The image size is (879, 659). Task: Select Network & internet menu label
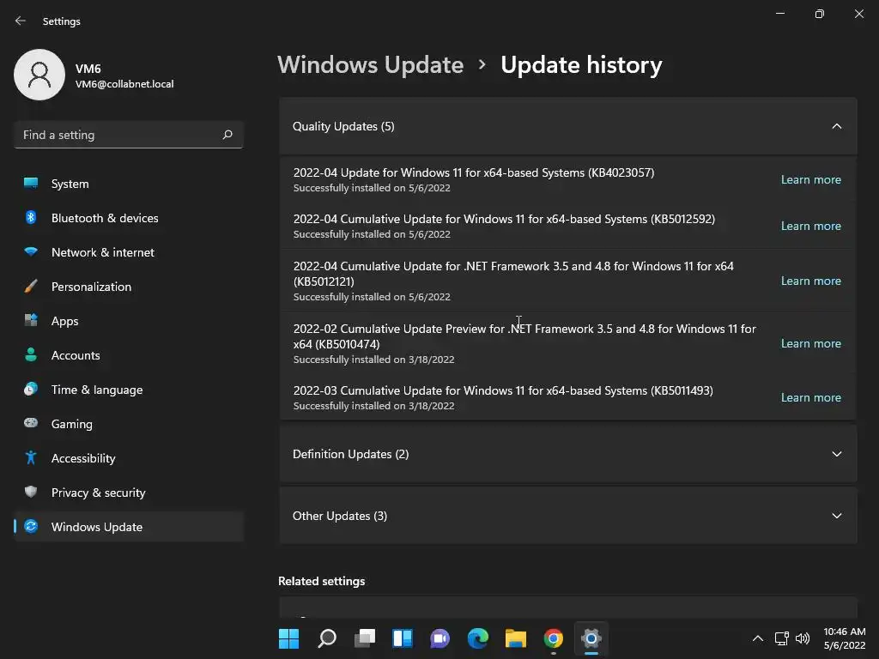(103, 252)
